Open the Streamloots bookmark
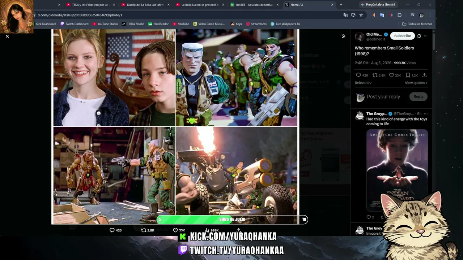This screenshot has width=463, height=260. [x=256, y=24]
